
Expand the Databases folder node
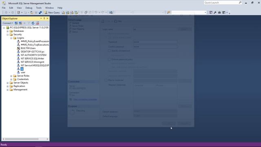coord(7,31)
